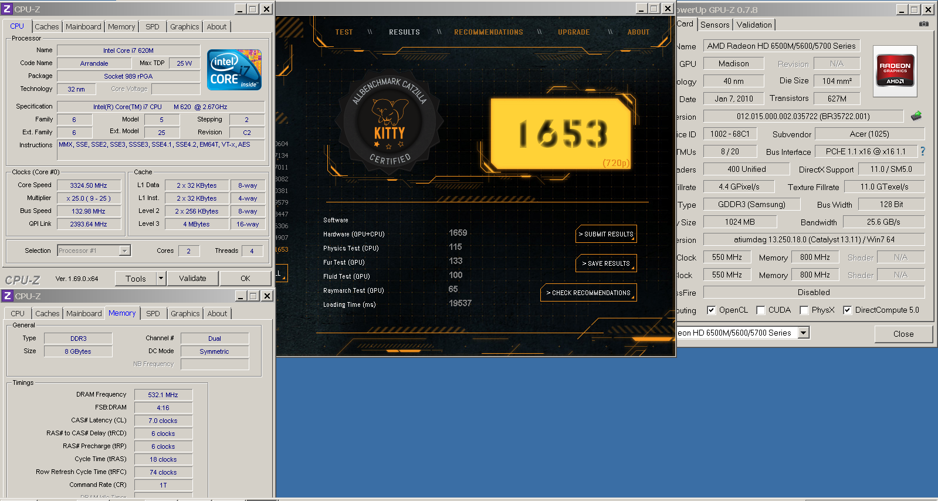Click the OK button in CPU-Z
Viewport: 938px width, 501px height.
[245, 278]
